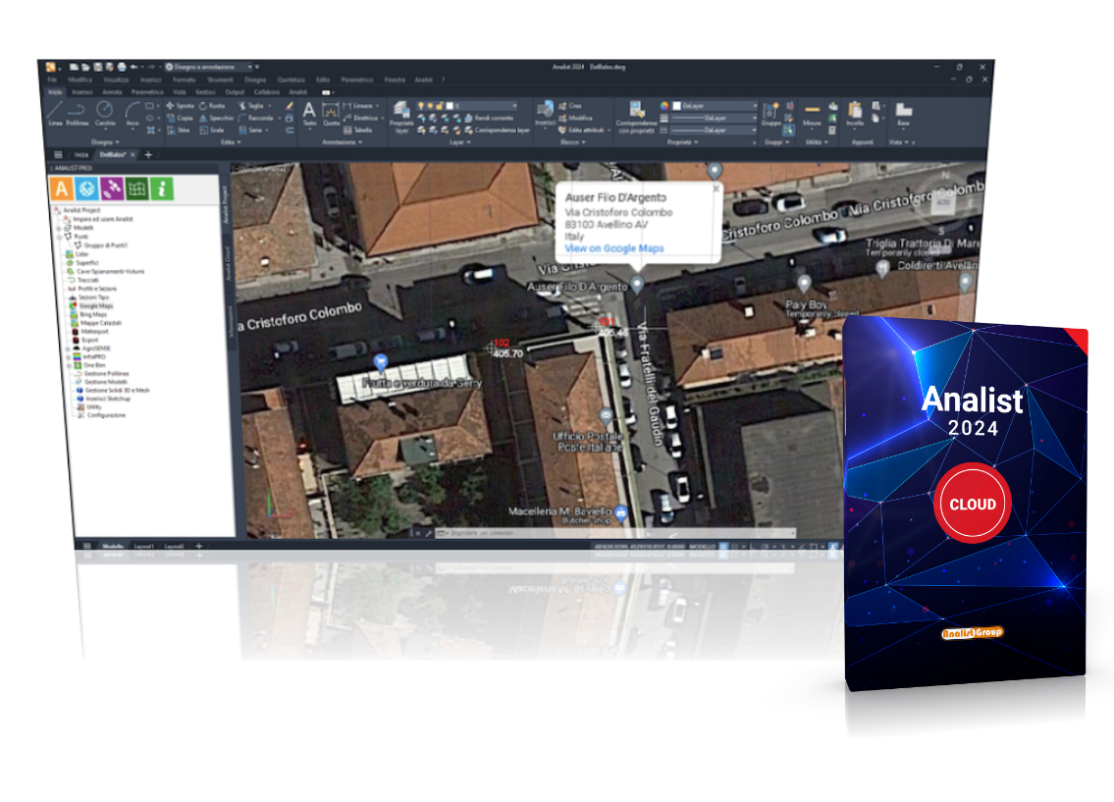Image resolution: width=1114 pixels, height=802 pixels.
Task: Click the green info panel icon
Action: (162, 188)
